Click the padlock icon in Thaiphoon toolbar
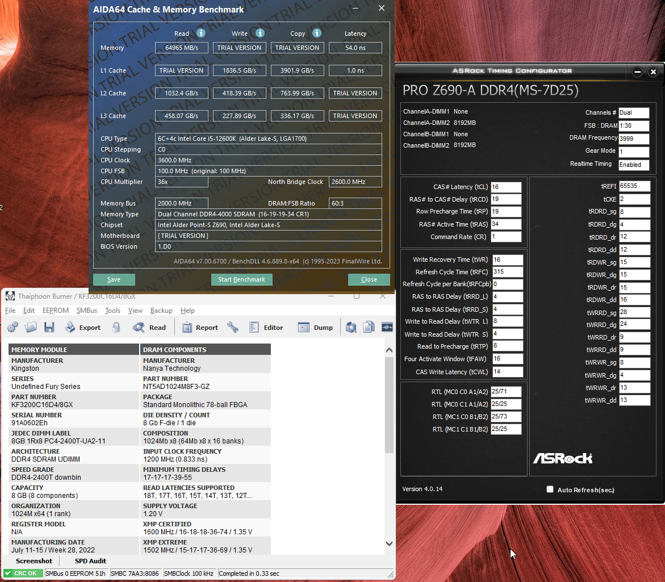Image resolution: width=665 pixels, height=582 pixels. pos(116,327)
